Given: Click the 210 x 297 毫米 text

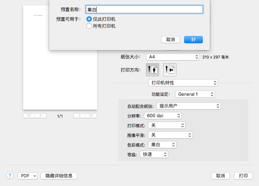Looking at the screenshot, I should click(x=216, y=57).
